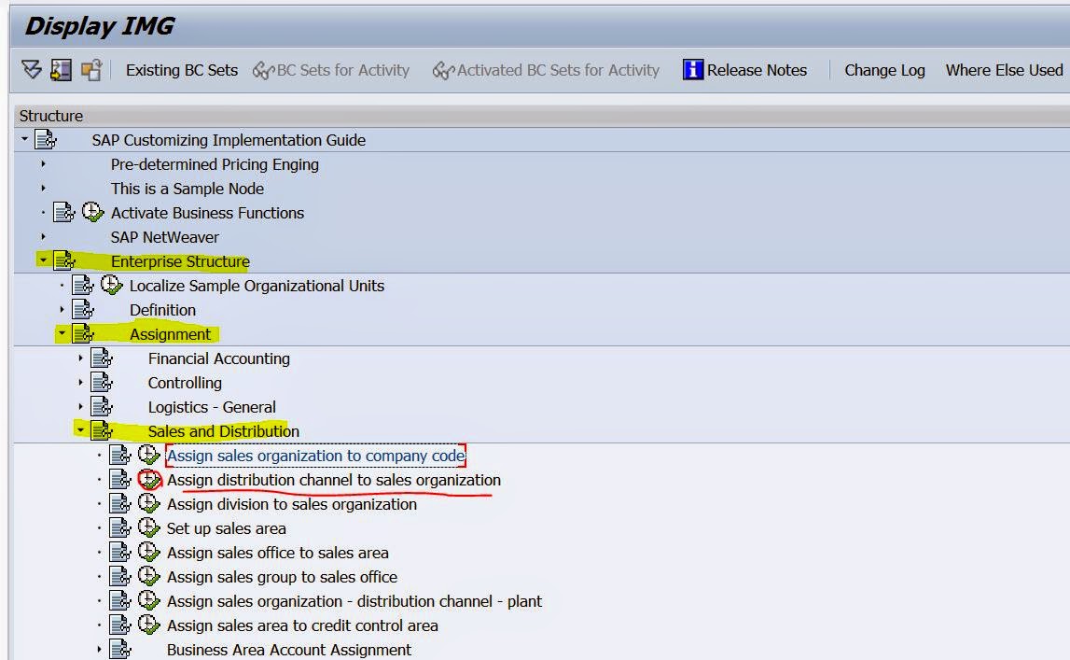Click documentation icon for Activate Business Functions
Image resolution: width=1070 pixels, height=660 pixels.
coord(64,212)
